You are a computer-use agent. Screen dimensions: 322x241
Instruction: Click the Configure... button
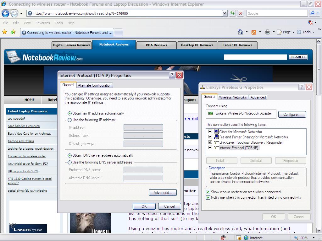[292, 114]
